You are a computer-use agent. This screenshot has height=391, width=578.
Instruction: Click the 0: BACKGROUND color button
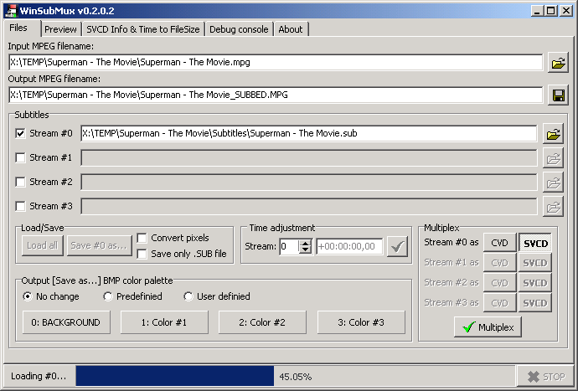click(66, 322)
